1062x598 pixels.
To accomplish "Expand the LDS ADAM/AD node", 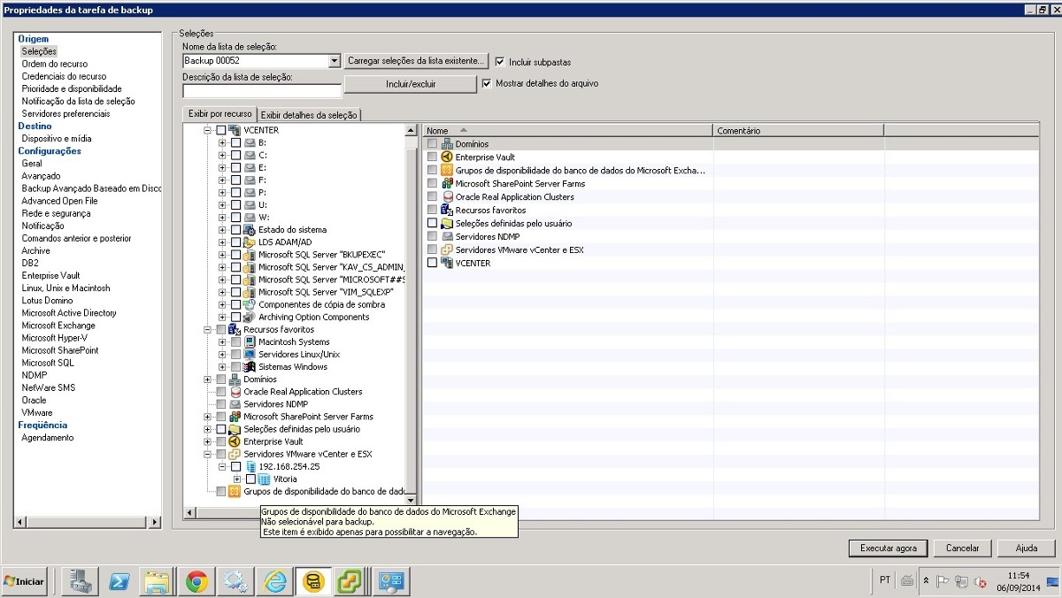I will pyautogui.click(x=223, y=242).
